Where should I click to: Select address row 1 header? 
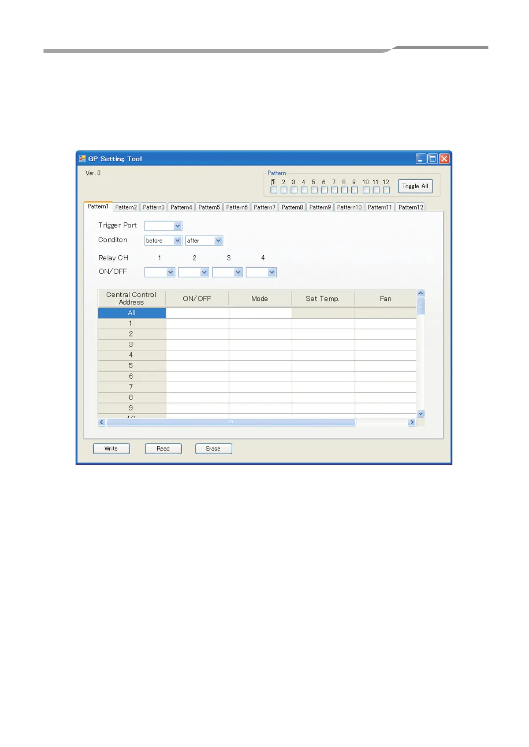tap(132, 324)
